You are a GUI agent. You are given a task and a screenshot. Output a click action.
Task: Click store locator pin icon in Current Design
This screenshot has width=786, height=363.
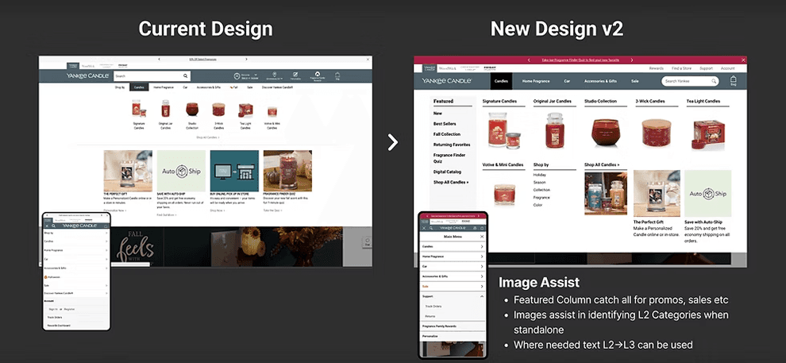point(274,74)
